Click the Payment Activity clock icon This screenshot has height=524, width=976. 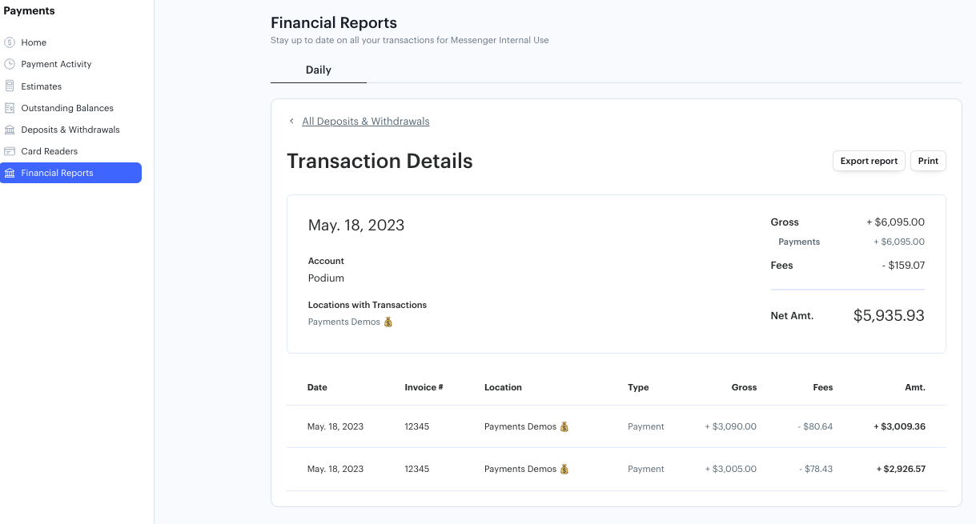click(x=10, y=64)
